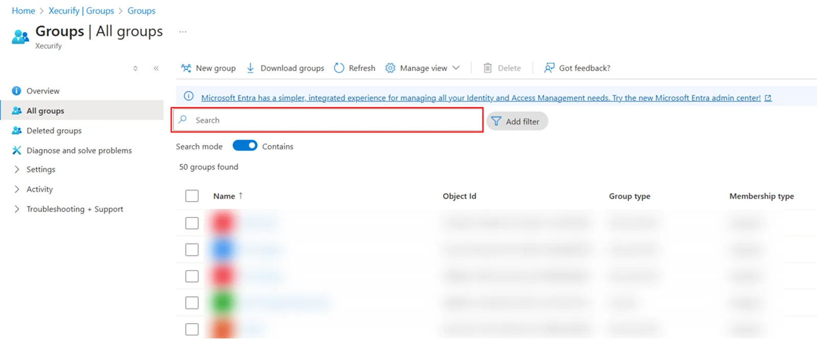Click the external link icon after banner text

[x=768, y=98]
